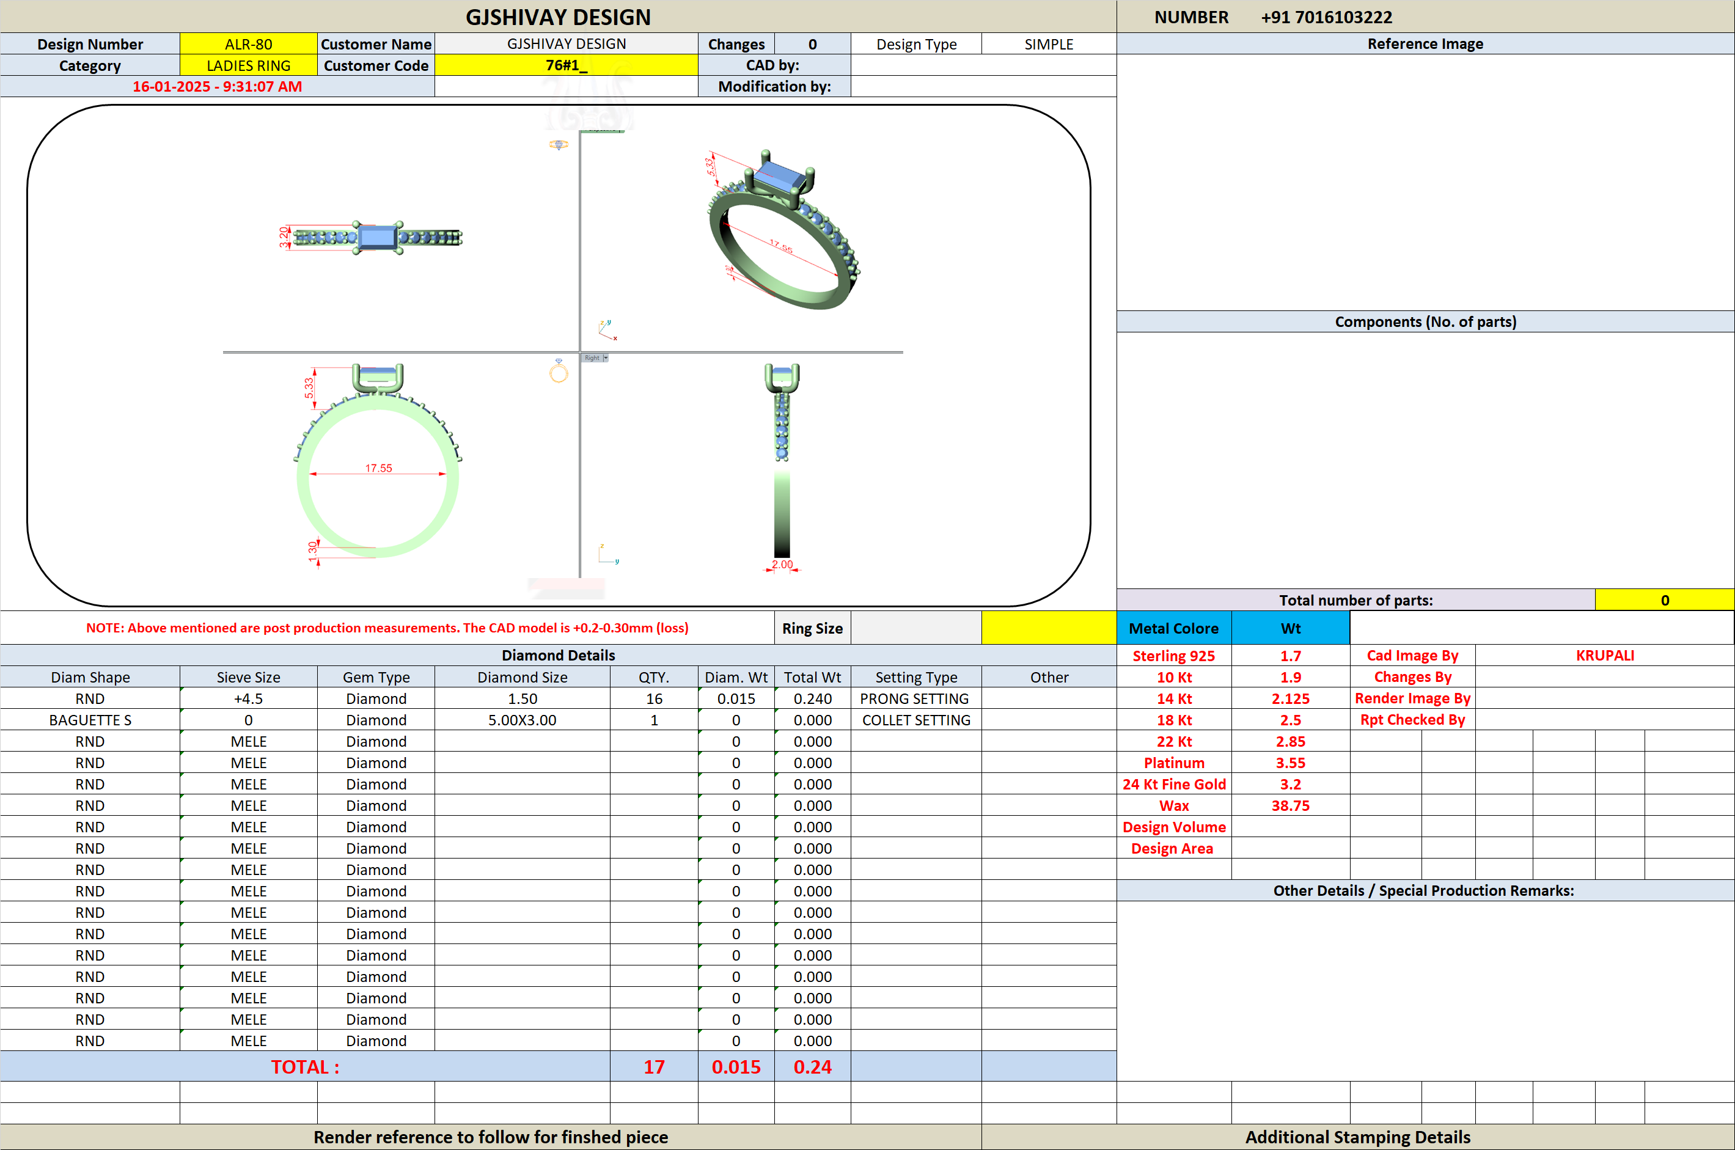Select the date stamp 16-01-2025 - 9:31:07 AM
The image size is (1735, 1150).
coord(217,87)
